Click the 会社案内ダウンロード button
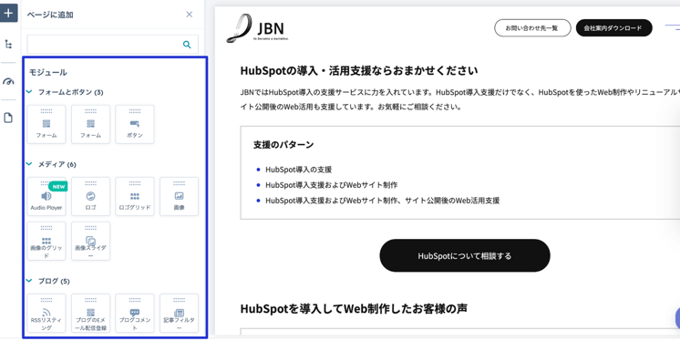Image resolution: width=680 pixels, height=341 pixels. tap(614, 28)
